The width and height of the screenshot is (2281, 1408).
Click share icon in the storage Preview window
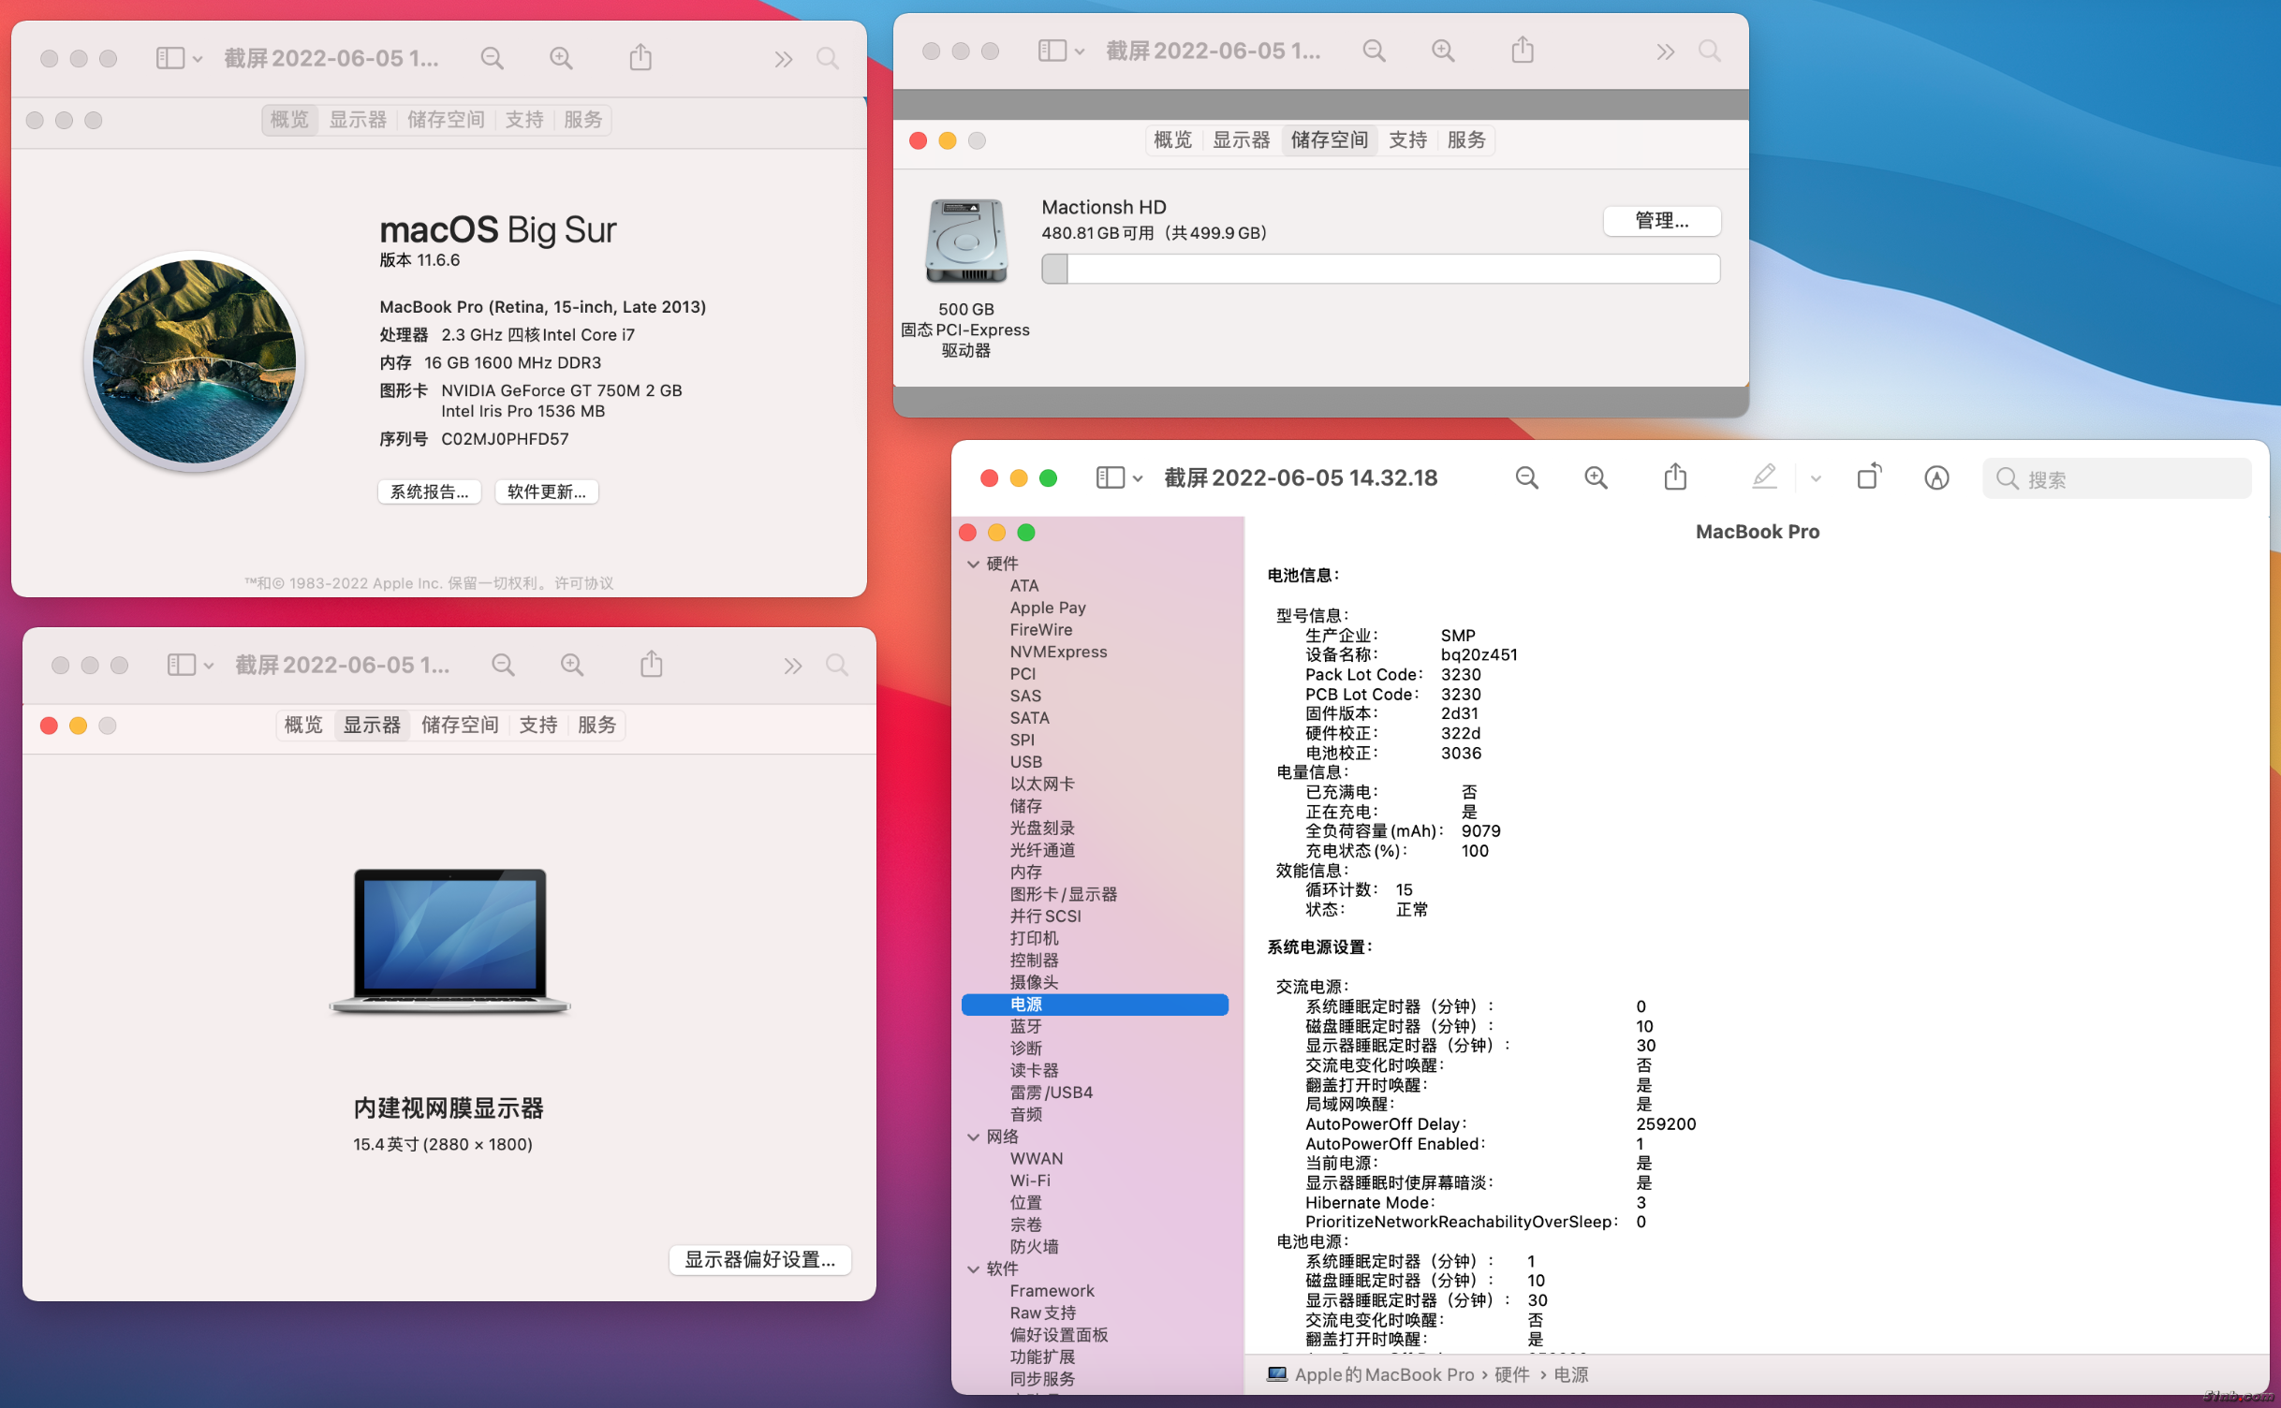1523,49
